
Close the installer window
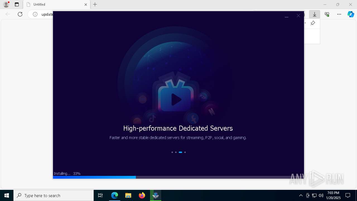click(298, 16)
